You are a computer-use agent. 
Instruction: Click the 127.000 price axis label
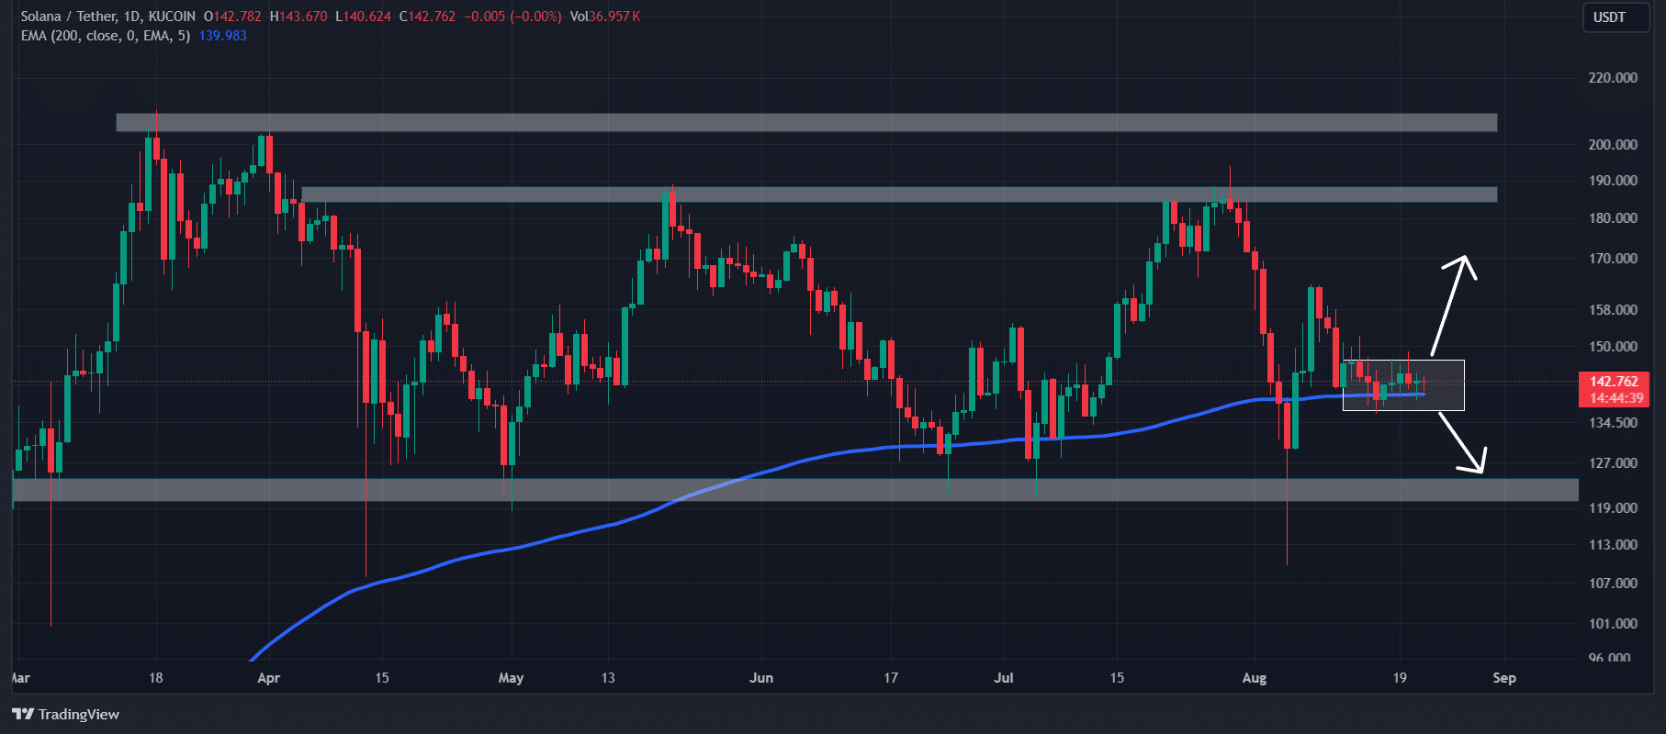pos(1613,462)
